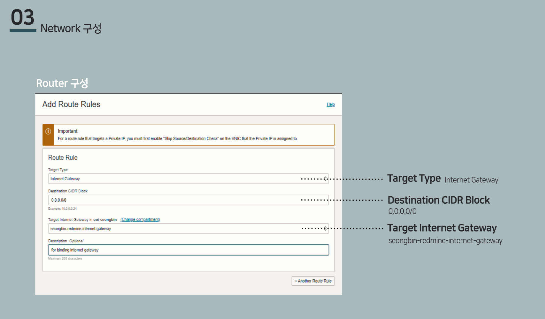
Task: Click the bold Target Type annotation on right
Action: tap(414, 179)
